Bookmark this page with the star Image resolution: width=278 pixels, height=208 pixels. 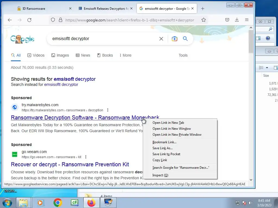(204, 20)
